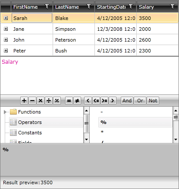Click the Not logical button
Image resolution: width=179 pixels, height=189 pixels.
pyautogui.click(x=153, y=101)
